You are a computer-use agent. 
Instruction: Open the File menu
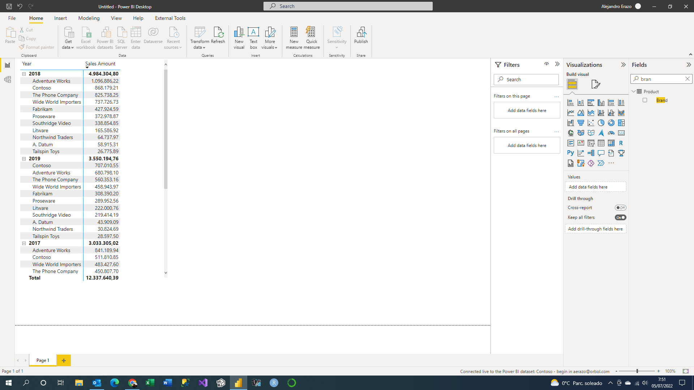pyautogui.click(x=12, y=18)
